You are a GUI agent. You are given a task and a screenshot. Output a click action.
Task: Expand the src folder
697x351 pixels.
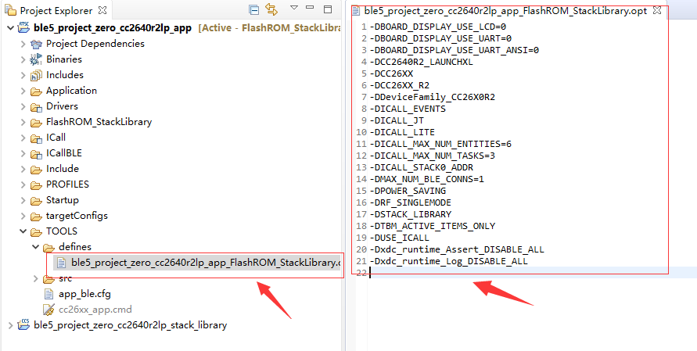[35, 279]
